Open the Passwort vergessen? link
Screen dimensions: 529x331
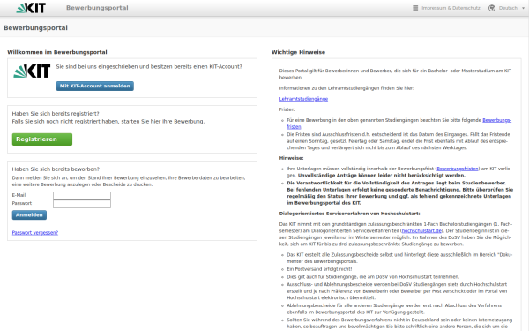35,232
